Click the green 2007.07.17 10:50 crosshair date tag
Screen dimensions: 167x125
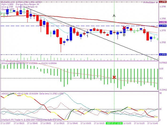pyautogui.click(x=114, y=123)
